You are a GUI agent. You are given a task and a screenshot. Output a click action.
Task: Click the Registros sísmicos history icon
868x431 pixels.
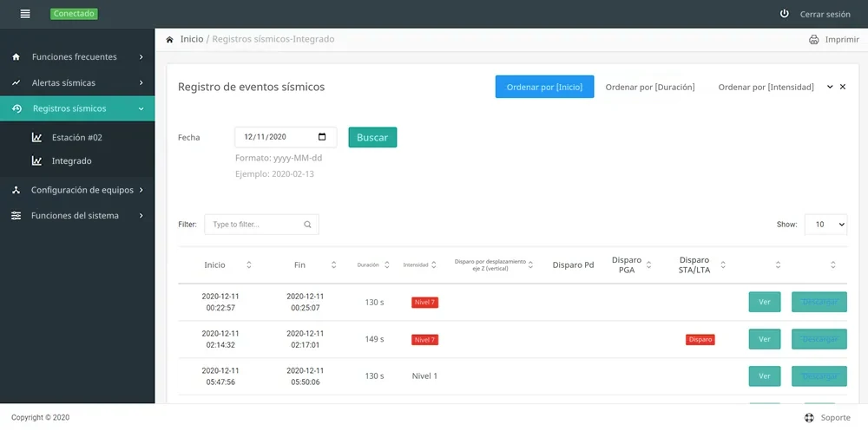tap(16, 108)
